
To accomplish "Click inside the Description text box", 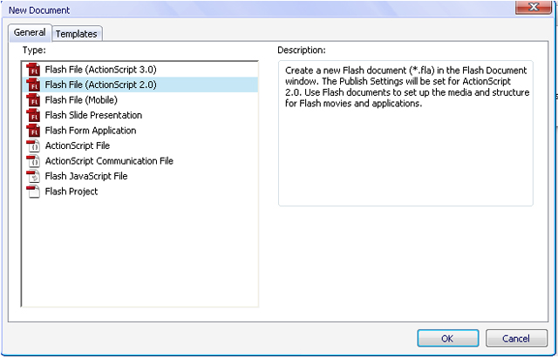I will (x=405, y=133).
